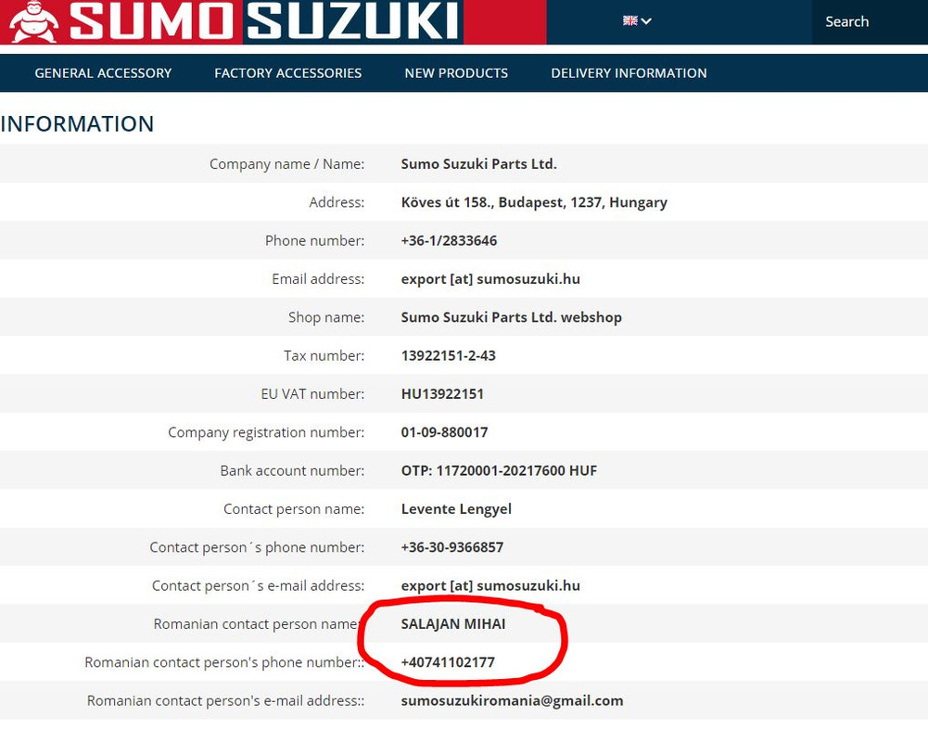Select EU VAT number HU13922151

tap(442, 394)
